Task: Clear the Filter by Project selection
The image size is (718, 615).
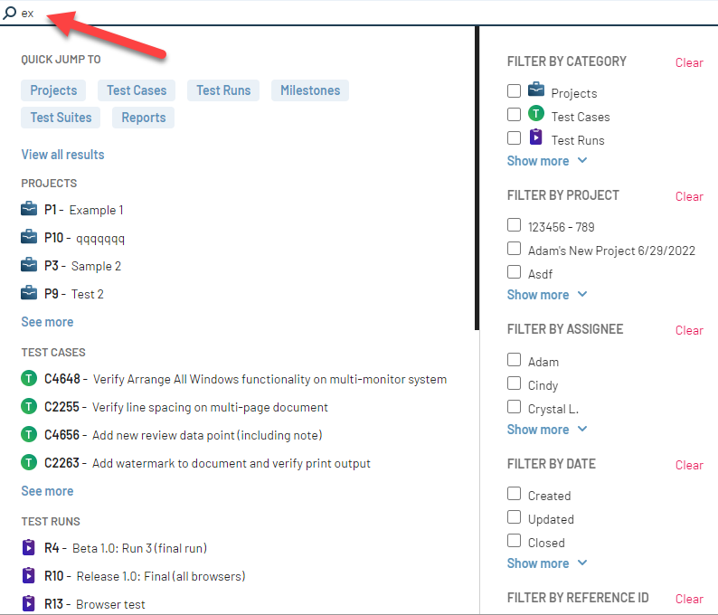Action: tap(689, 196)
